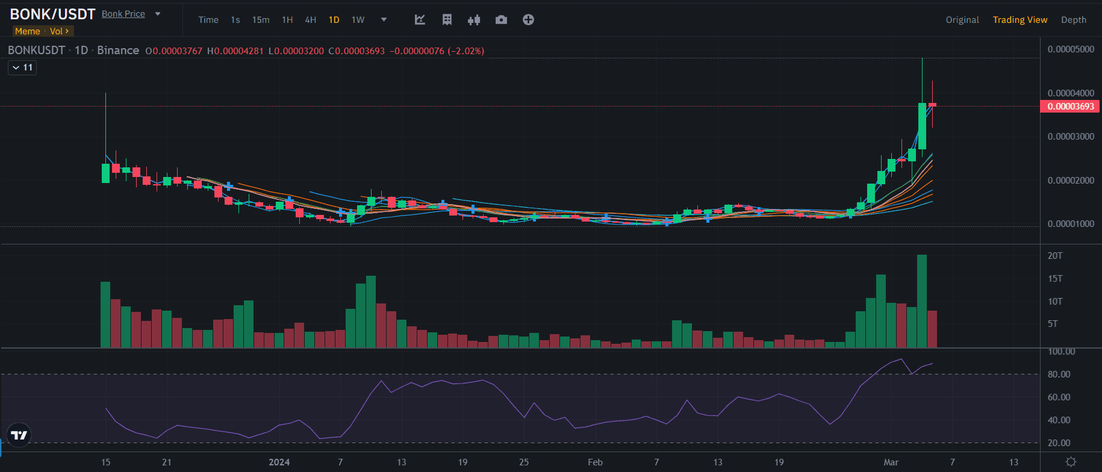The width and height of the screenshot is (1102, 472).
Task: Take a chart snapshot with camera icon
Action: (501, 20)
